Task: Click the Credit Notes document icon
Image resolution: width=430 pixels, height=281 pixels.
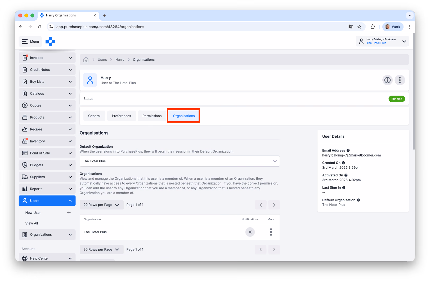Action: 25,70
